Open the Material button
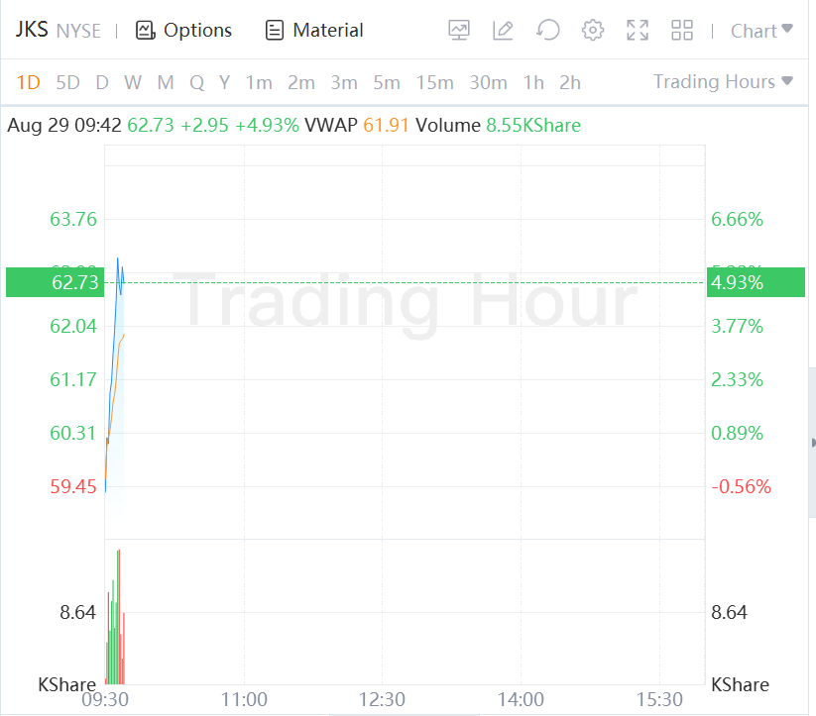Screen dimensions: 816x716 314,31
